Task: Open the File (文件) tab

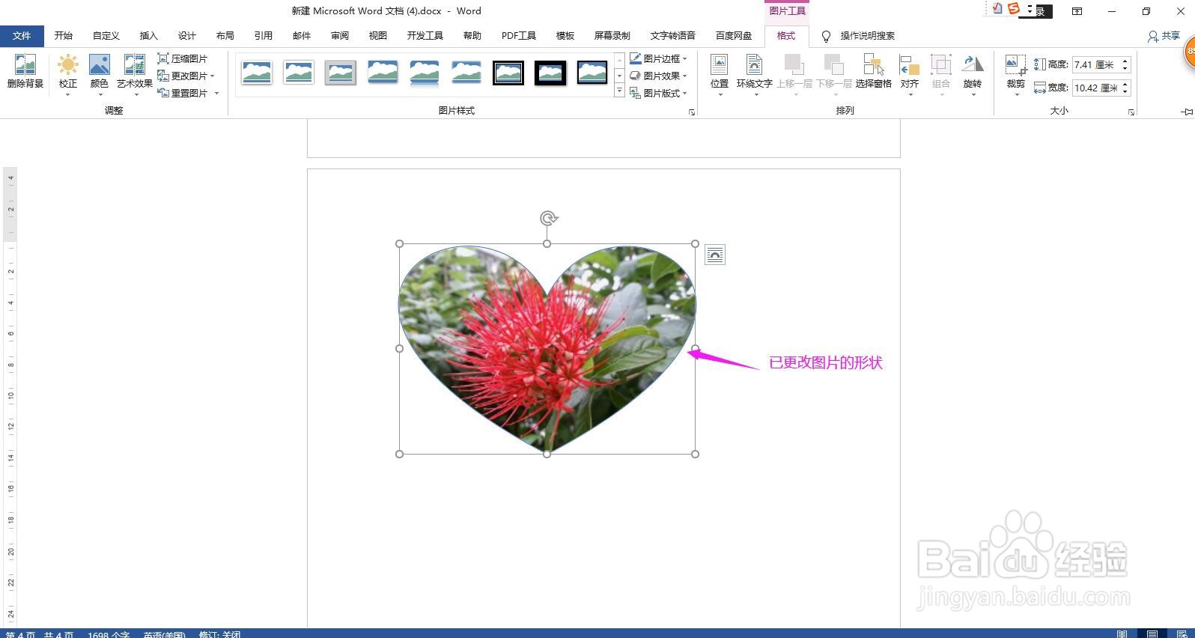Action: coord(22,36)
